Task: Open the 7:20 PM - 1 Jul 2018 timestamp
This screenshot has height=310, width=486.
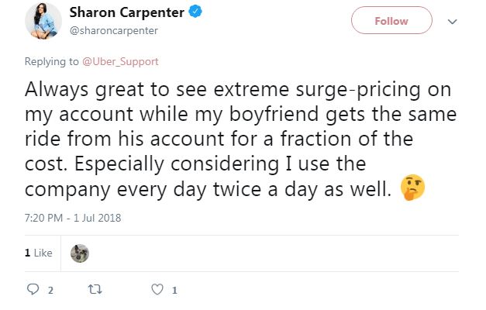Action: click(73, 218)
